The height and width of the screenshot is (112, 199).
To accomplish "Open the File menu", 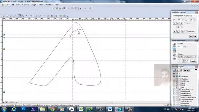I will 7,5.
